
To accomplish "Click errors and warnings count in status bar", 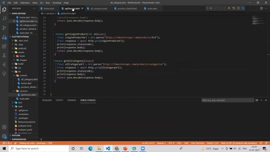I will pyautogui.click(x=7, y=143).
